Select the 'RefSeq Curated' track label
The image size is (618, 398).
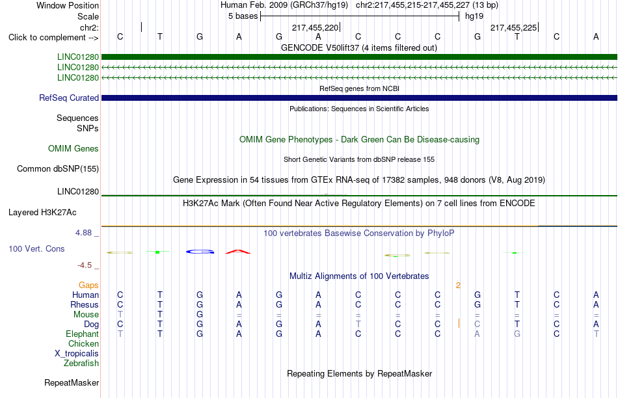pyautogui.click(x=68, y=98)
